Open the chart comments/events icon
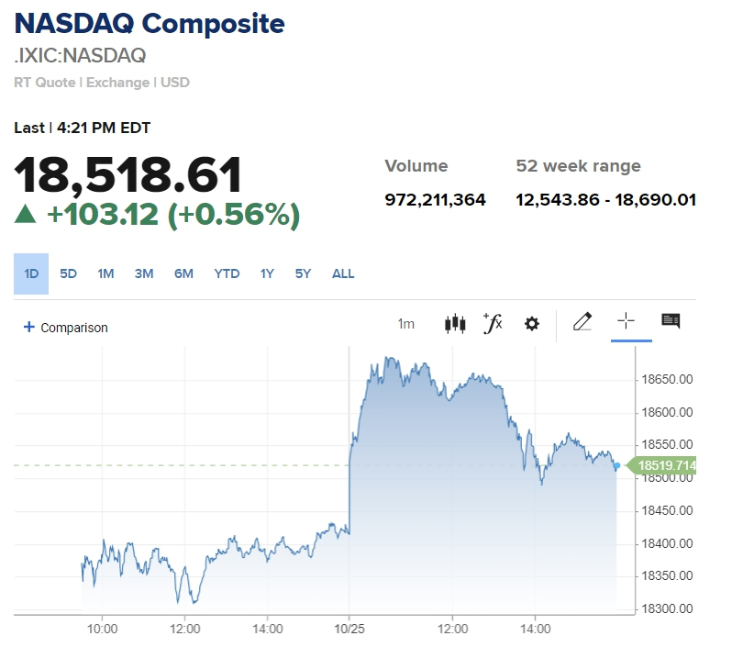The height and width of the screenshot is (647, 732). [671, 321]
